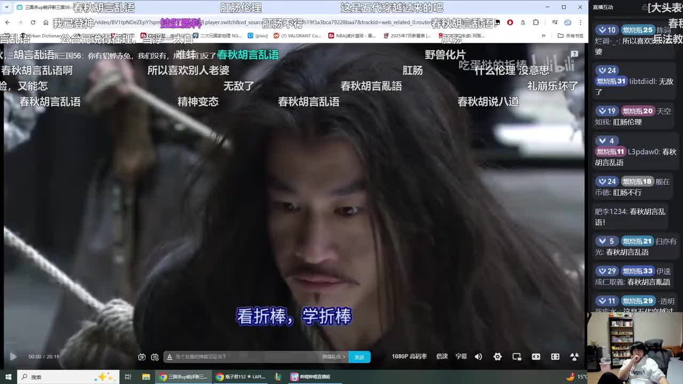Screen dimensions: 683x384
Task: Open 所有书签 all bookmarks folder
Action: (x=570, y=36)
